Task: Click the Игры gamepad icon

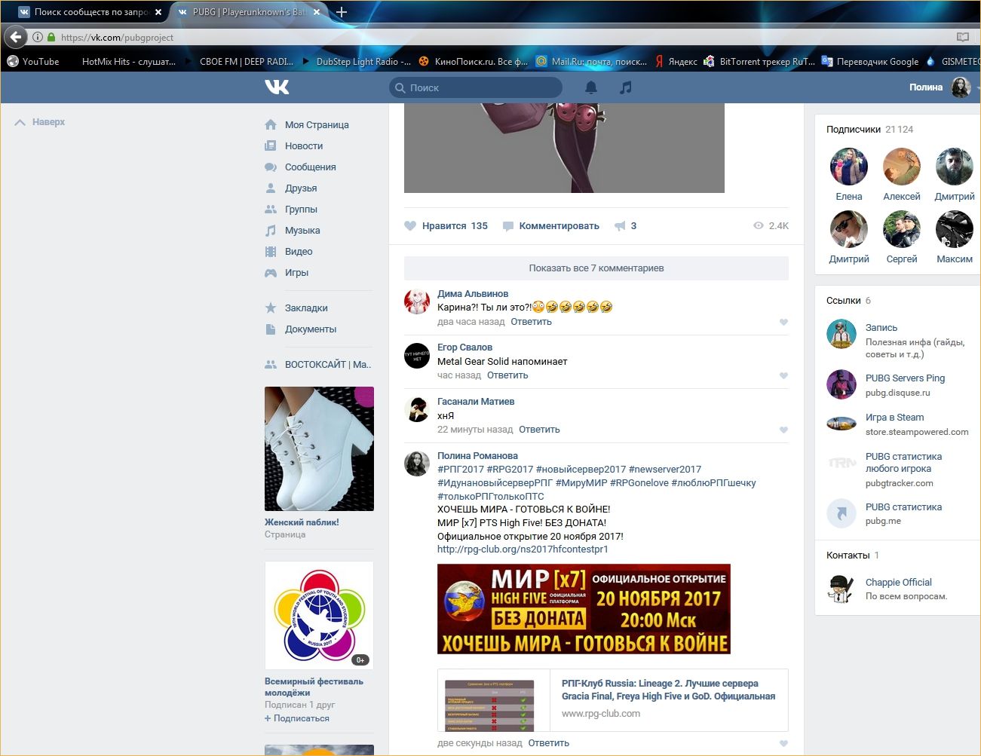Action: 271,272
